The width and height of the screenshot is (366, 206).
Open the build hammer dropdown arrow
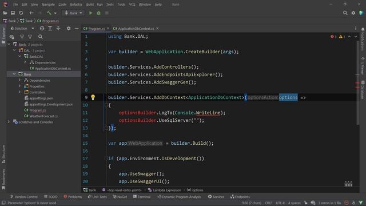[x=55, y=13]
